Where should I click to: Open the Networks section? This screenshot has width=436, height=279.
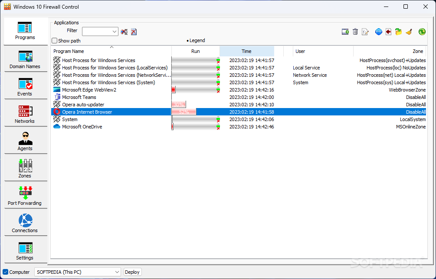click(26, 114)
